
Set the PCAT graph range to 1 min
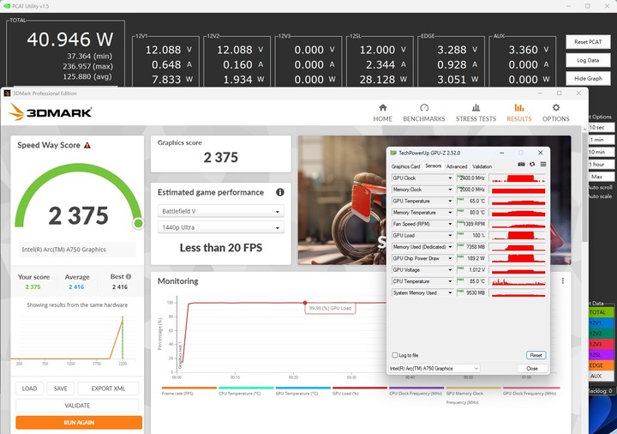click(600, 140)
